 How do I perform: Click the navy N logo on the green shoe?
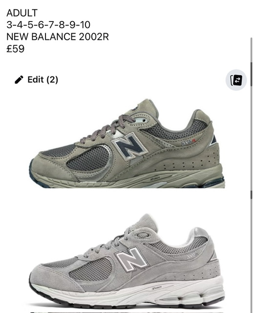(129, 146)
